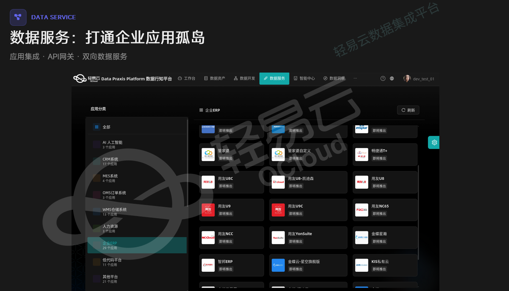Image resolution: width=509 pixels, height=291 pixels.
Task: Select the CRM系统 category
Action: coord(110,161)
